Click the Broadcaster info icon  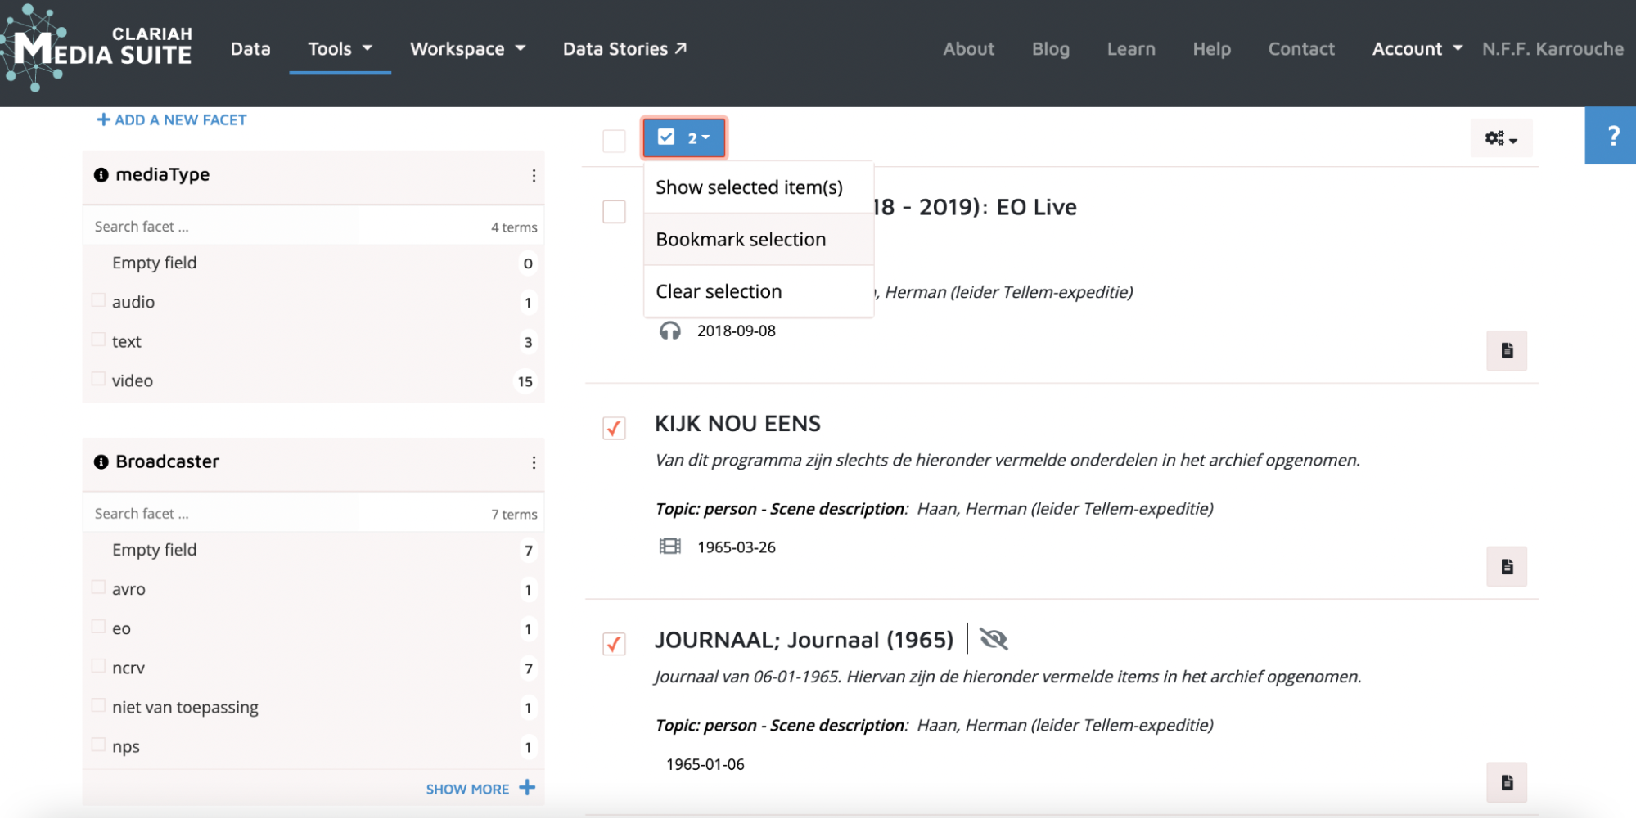[x=101, y=462]
